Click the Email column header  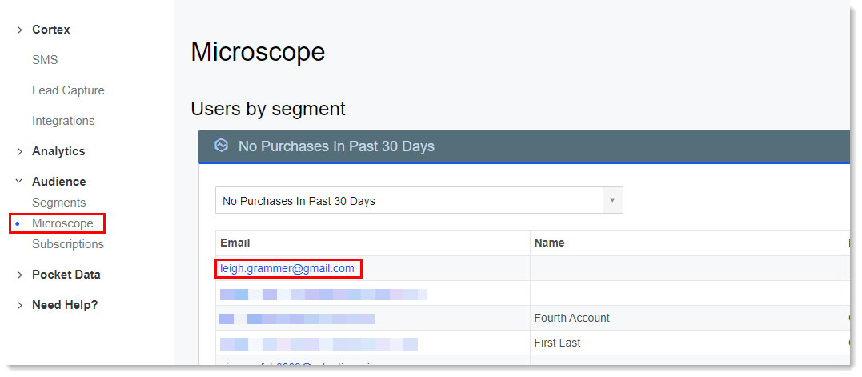(235, 243)
